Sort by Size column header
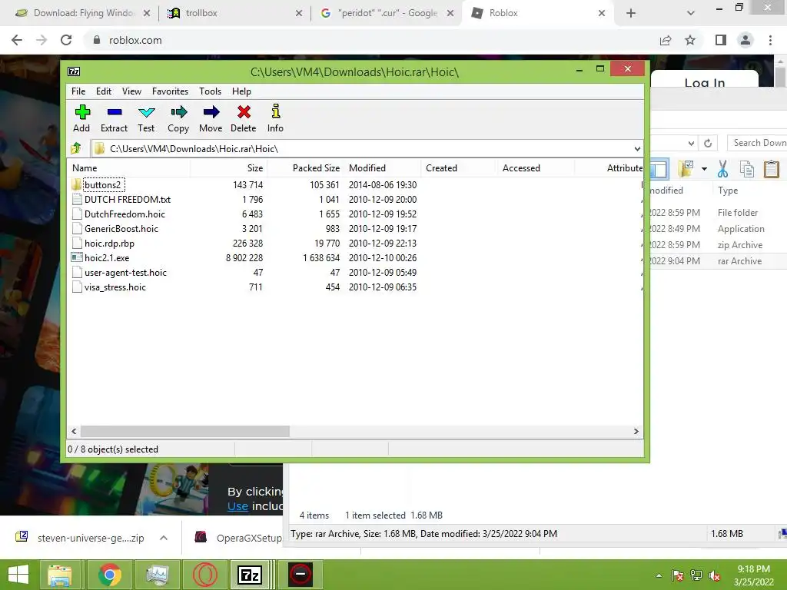787x590 pixels. tap(229, 168)
